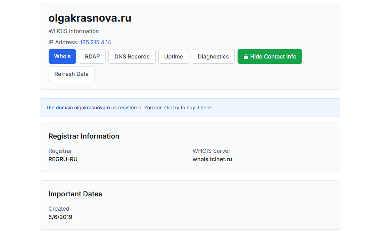View the Uptime tab
Image resolution: width=373 pixels, height=235 pixels.
[x=173, y=56]
